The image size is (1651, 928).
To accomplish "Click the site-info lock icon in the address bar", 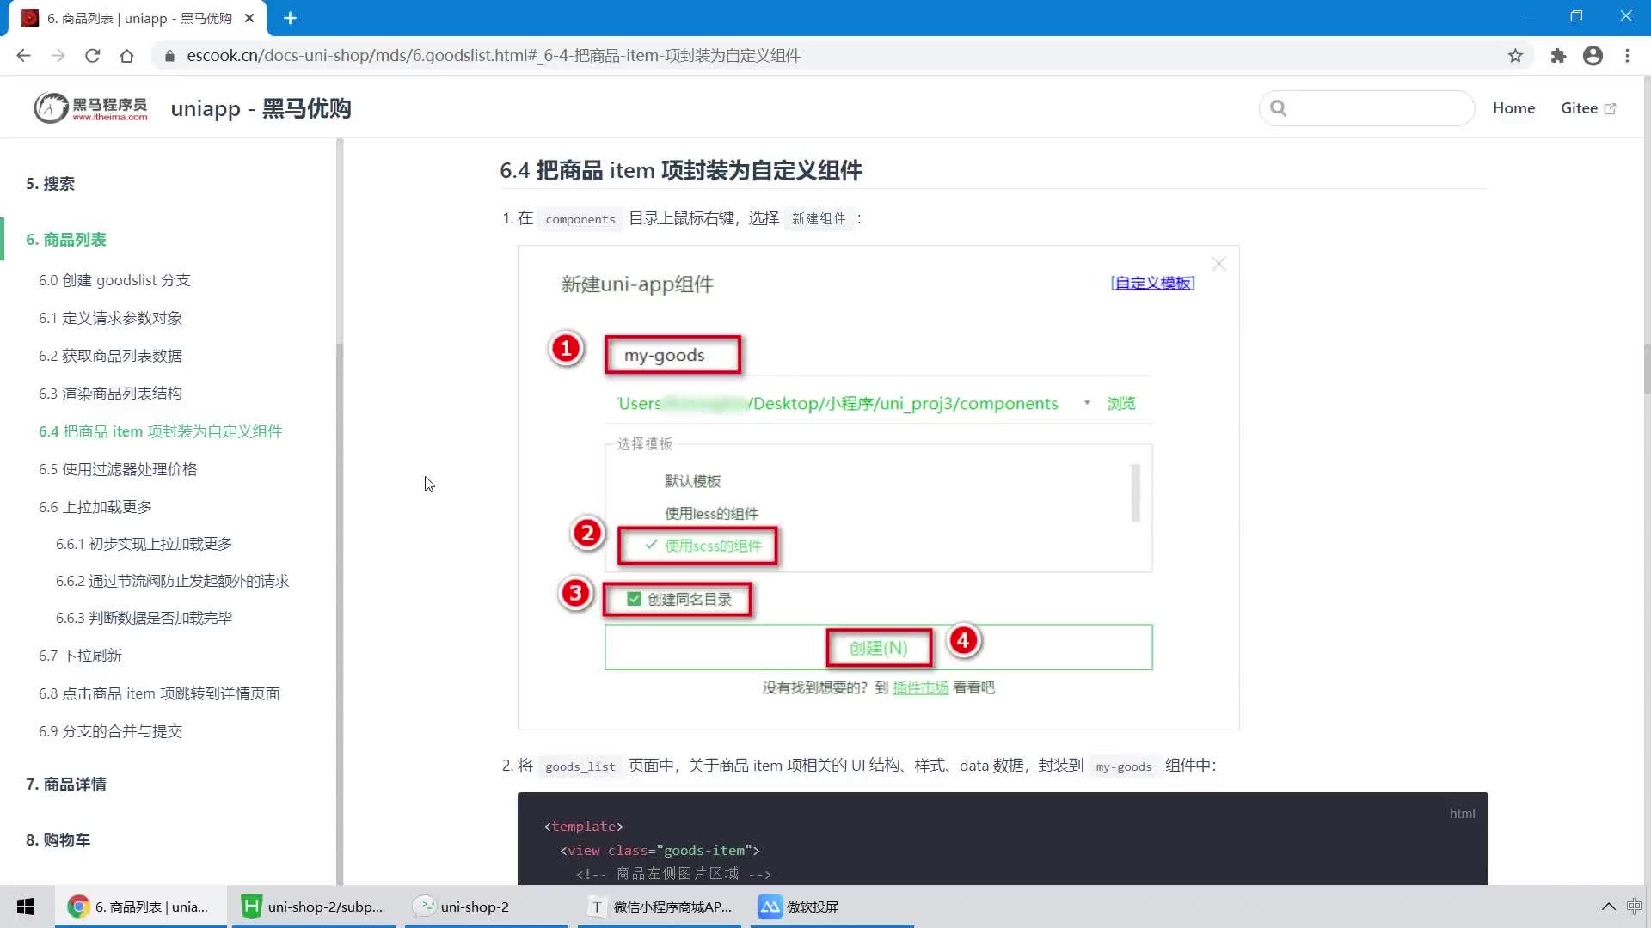I will (169, 56).
